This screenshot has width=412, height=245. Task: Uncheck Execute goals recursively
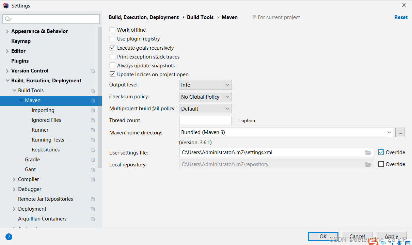point(112,48)
